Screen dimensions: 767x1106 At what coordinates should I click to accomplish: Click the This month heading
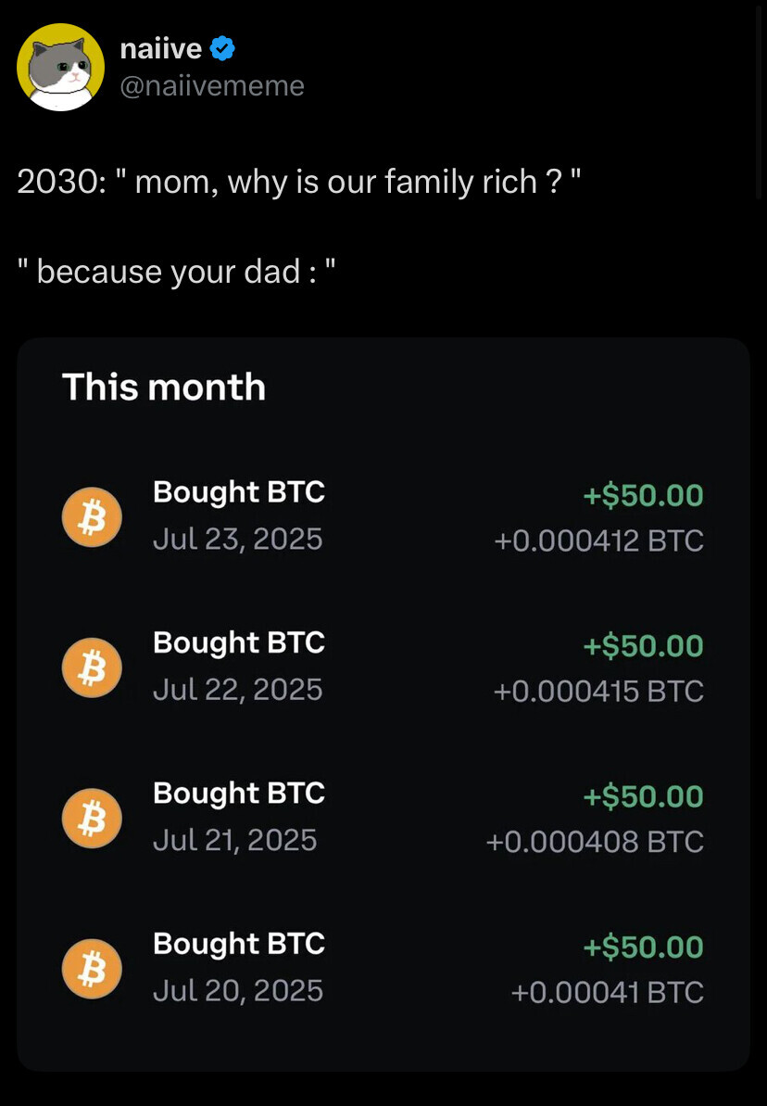click(x=164, y=387)
